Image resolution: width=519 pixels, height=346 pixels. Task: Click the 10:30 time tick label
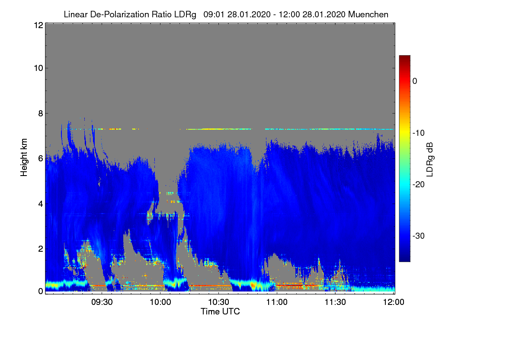219,302
